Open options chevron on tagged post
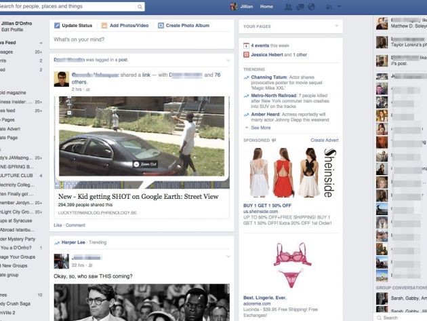The height and width of the screenshot is (321, 427). click(x=228, y=60)
